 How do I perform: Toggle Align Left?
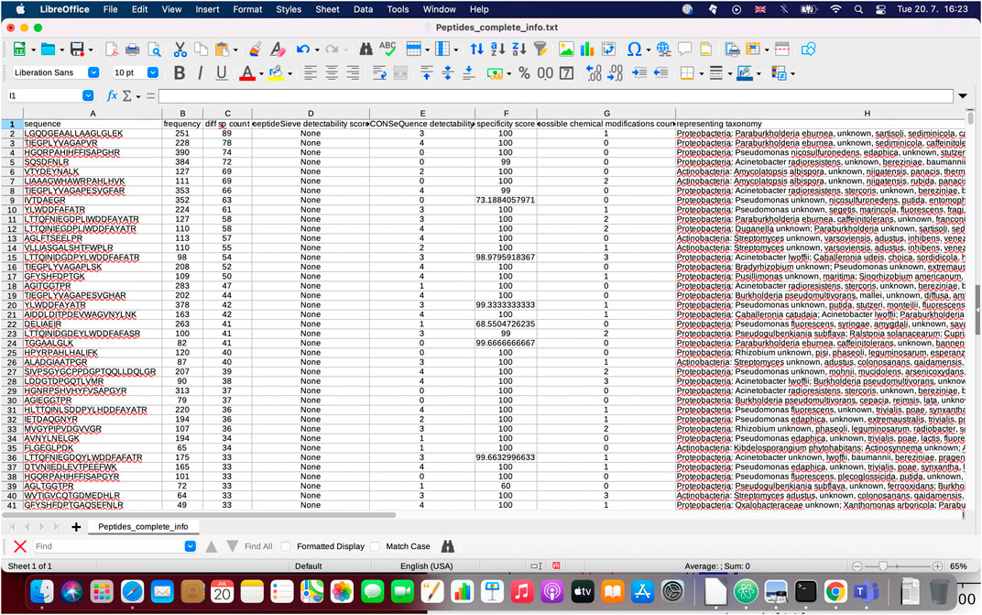point(310,73)
